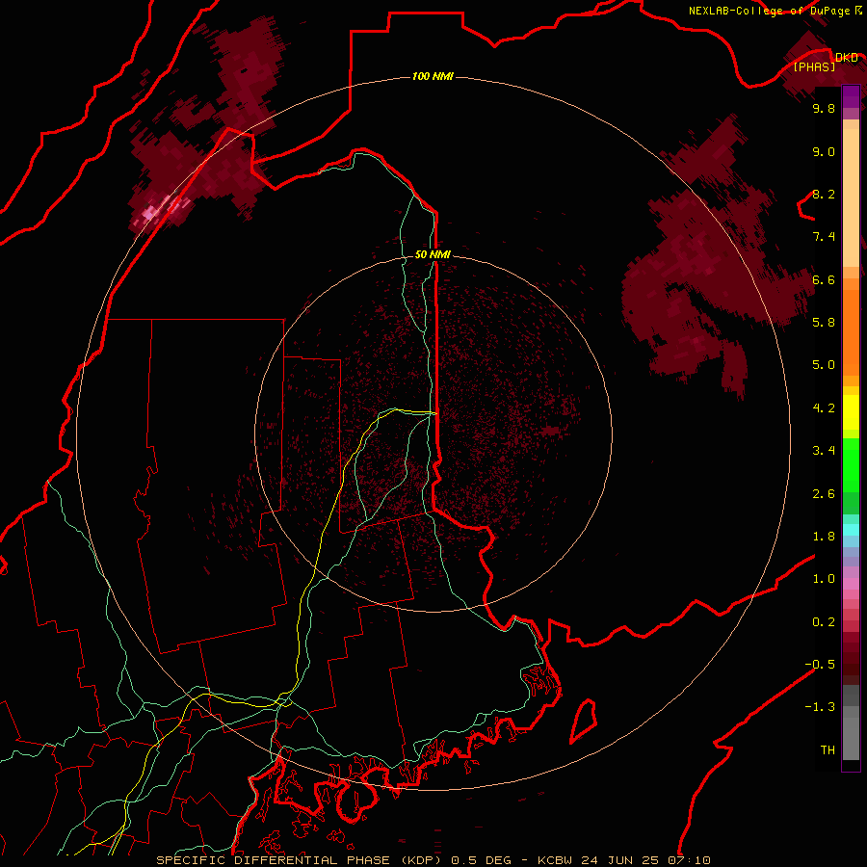This screenshot has width=867, height=867.
Task: Click the purple top segment of the color bar
Action: coord(851,96)
